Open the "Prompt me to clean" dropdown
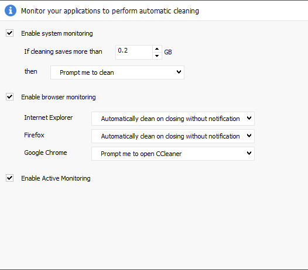 tap(117, 72)
